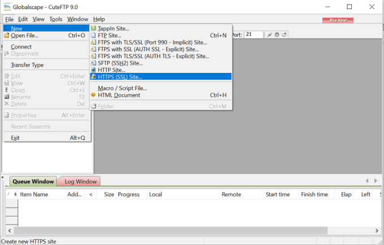The height and width of the screenshot is (245, 384).
Task: Choose SFTP (SSH2) Site...
Action: [x=161, y=63]
